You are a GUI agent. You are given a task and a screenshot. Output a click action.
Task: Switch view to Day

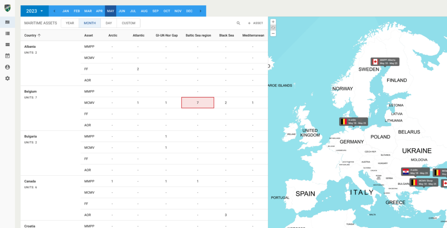click(109, 23)
